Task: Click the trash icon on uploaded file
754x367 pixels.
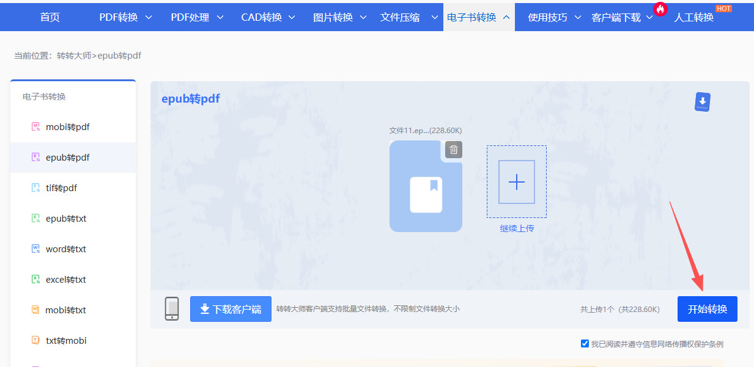Action: [x=453, y=150]
